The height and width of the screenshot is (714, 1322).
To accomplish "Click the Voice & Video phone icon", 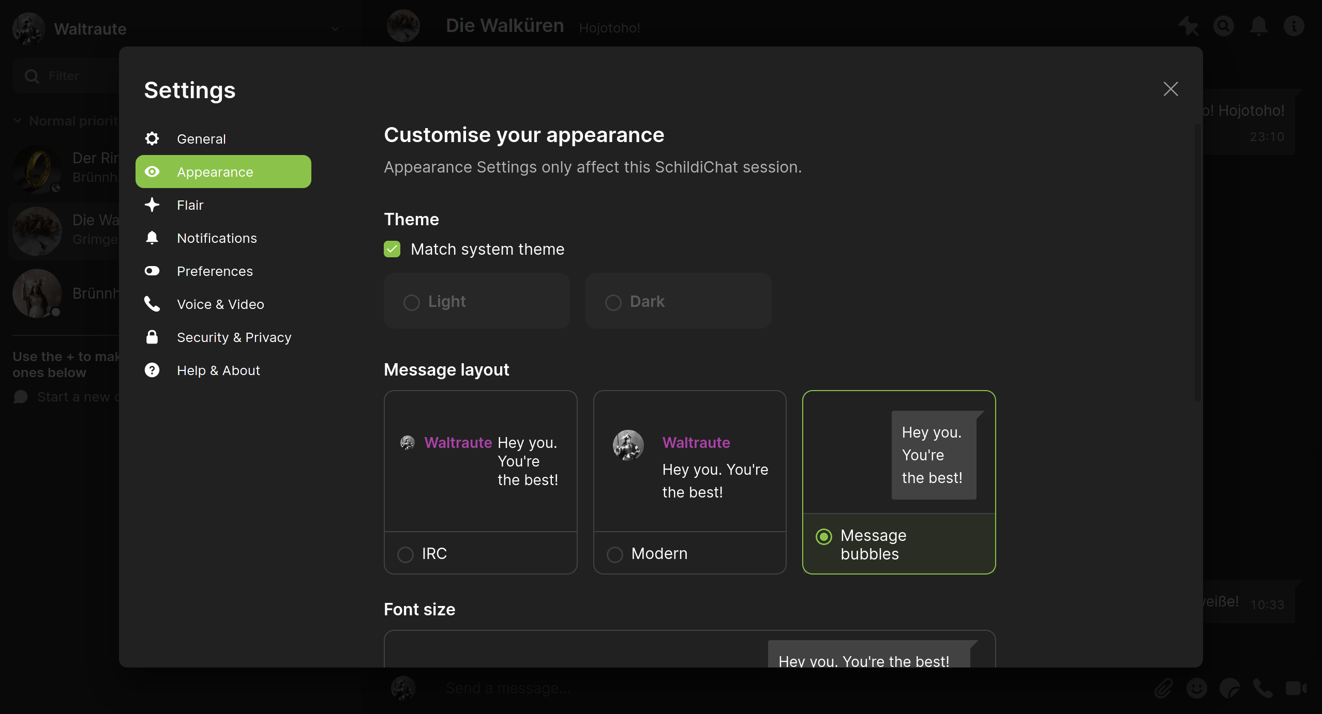I will 152,304.
